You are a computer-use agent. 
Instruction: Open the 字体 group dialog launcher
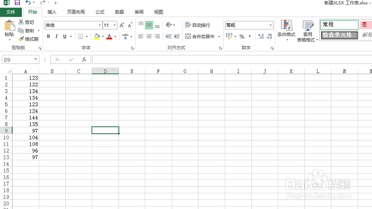132,48
